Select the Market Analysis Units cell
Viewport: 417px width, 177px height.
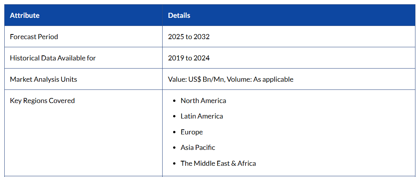[44, 79]
